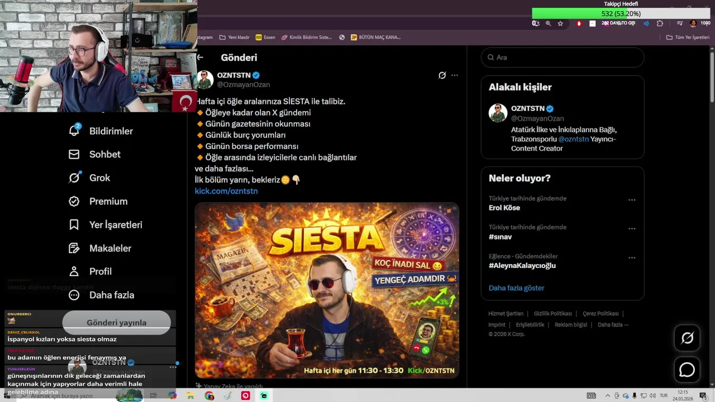Click the Takipçi Hedefi progress bar
The height and width of the screenshot is (402, 715).
pyautogui.click(x=621, y=13)
